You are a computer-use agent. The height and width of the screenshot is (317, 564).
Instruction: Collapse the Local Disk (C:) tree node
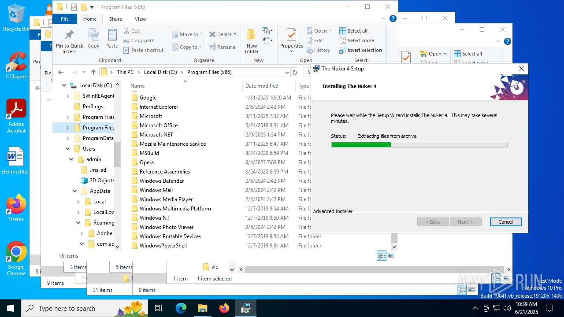[x=64, y=85]
